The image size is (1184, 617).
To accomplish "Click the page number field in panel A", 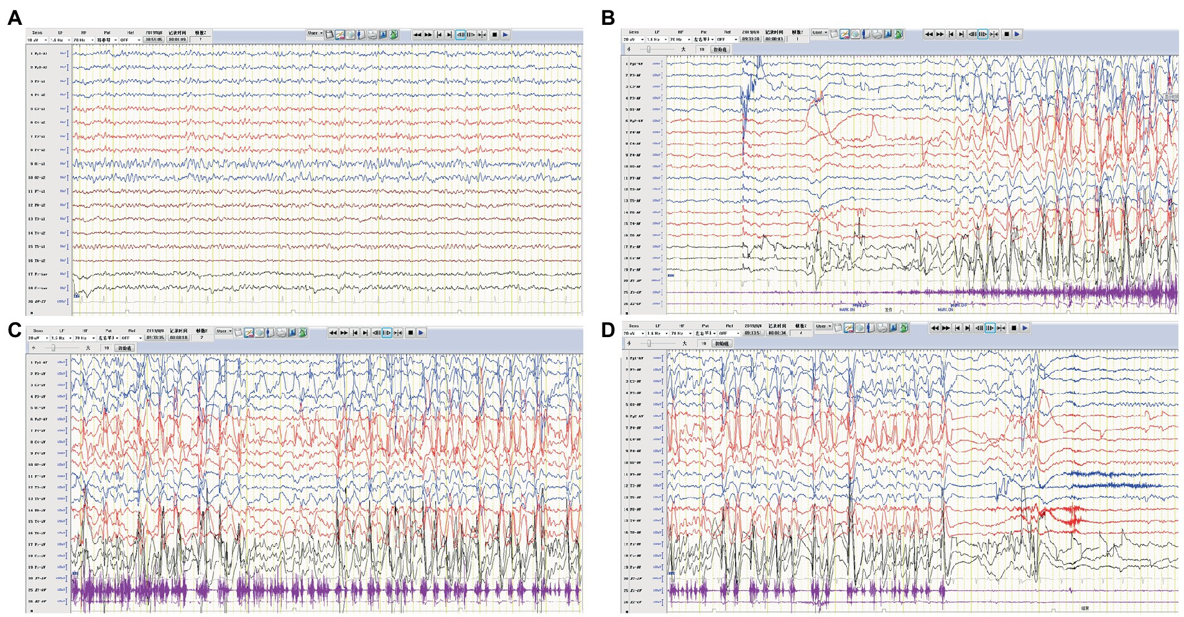I will point(200,39).
